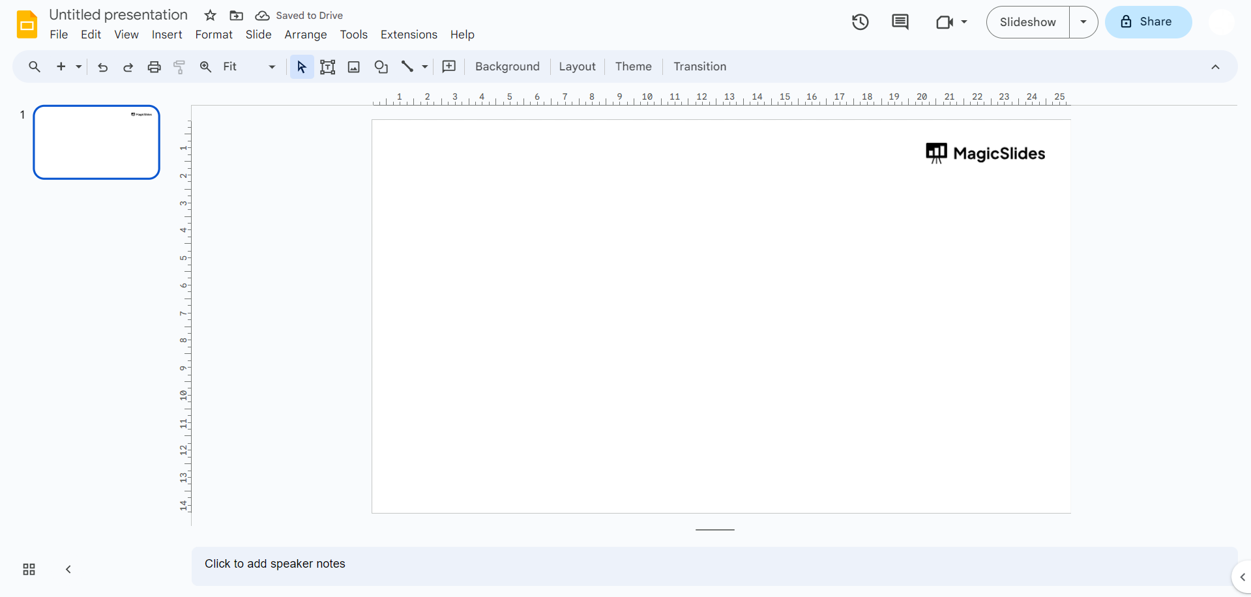Insert a text box
Viewport: 1251px width, 597px height.
[328, 66]
